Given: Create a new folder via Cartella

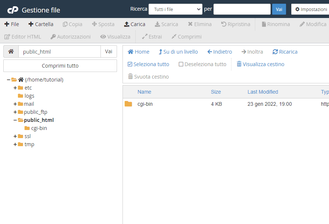Looking at the screenshot, I should 41,24.
